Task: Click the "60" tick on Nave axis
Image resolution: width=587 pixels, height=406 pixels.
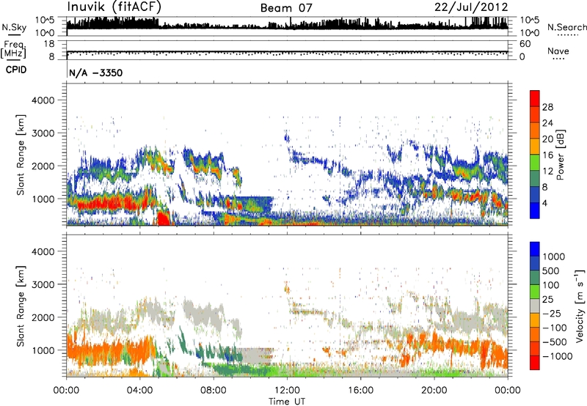Action: [x=525, y=44]
